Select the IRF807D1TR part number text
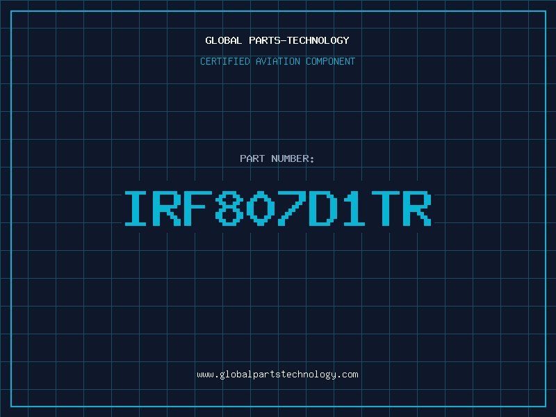This screenshot has width=556, height=417. click(x=277, y=208)
